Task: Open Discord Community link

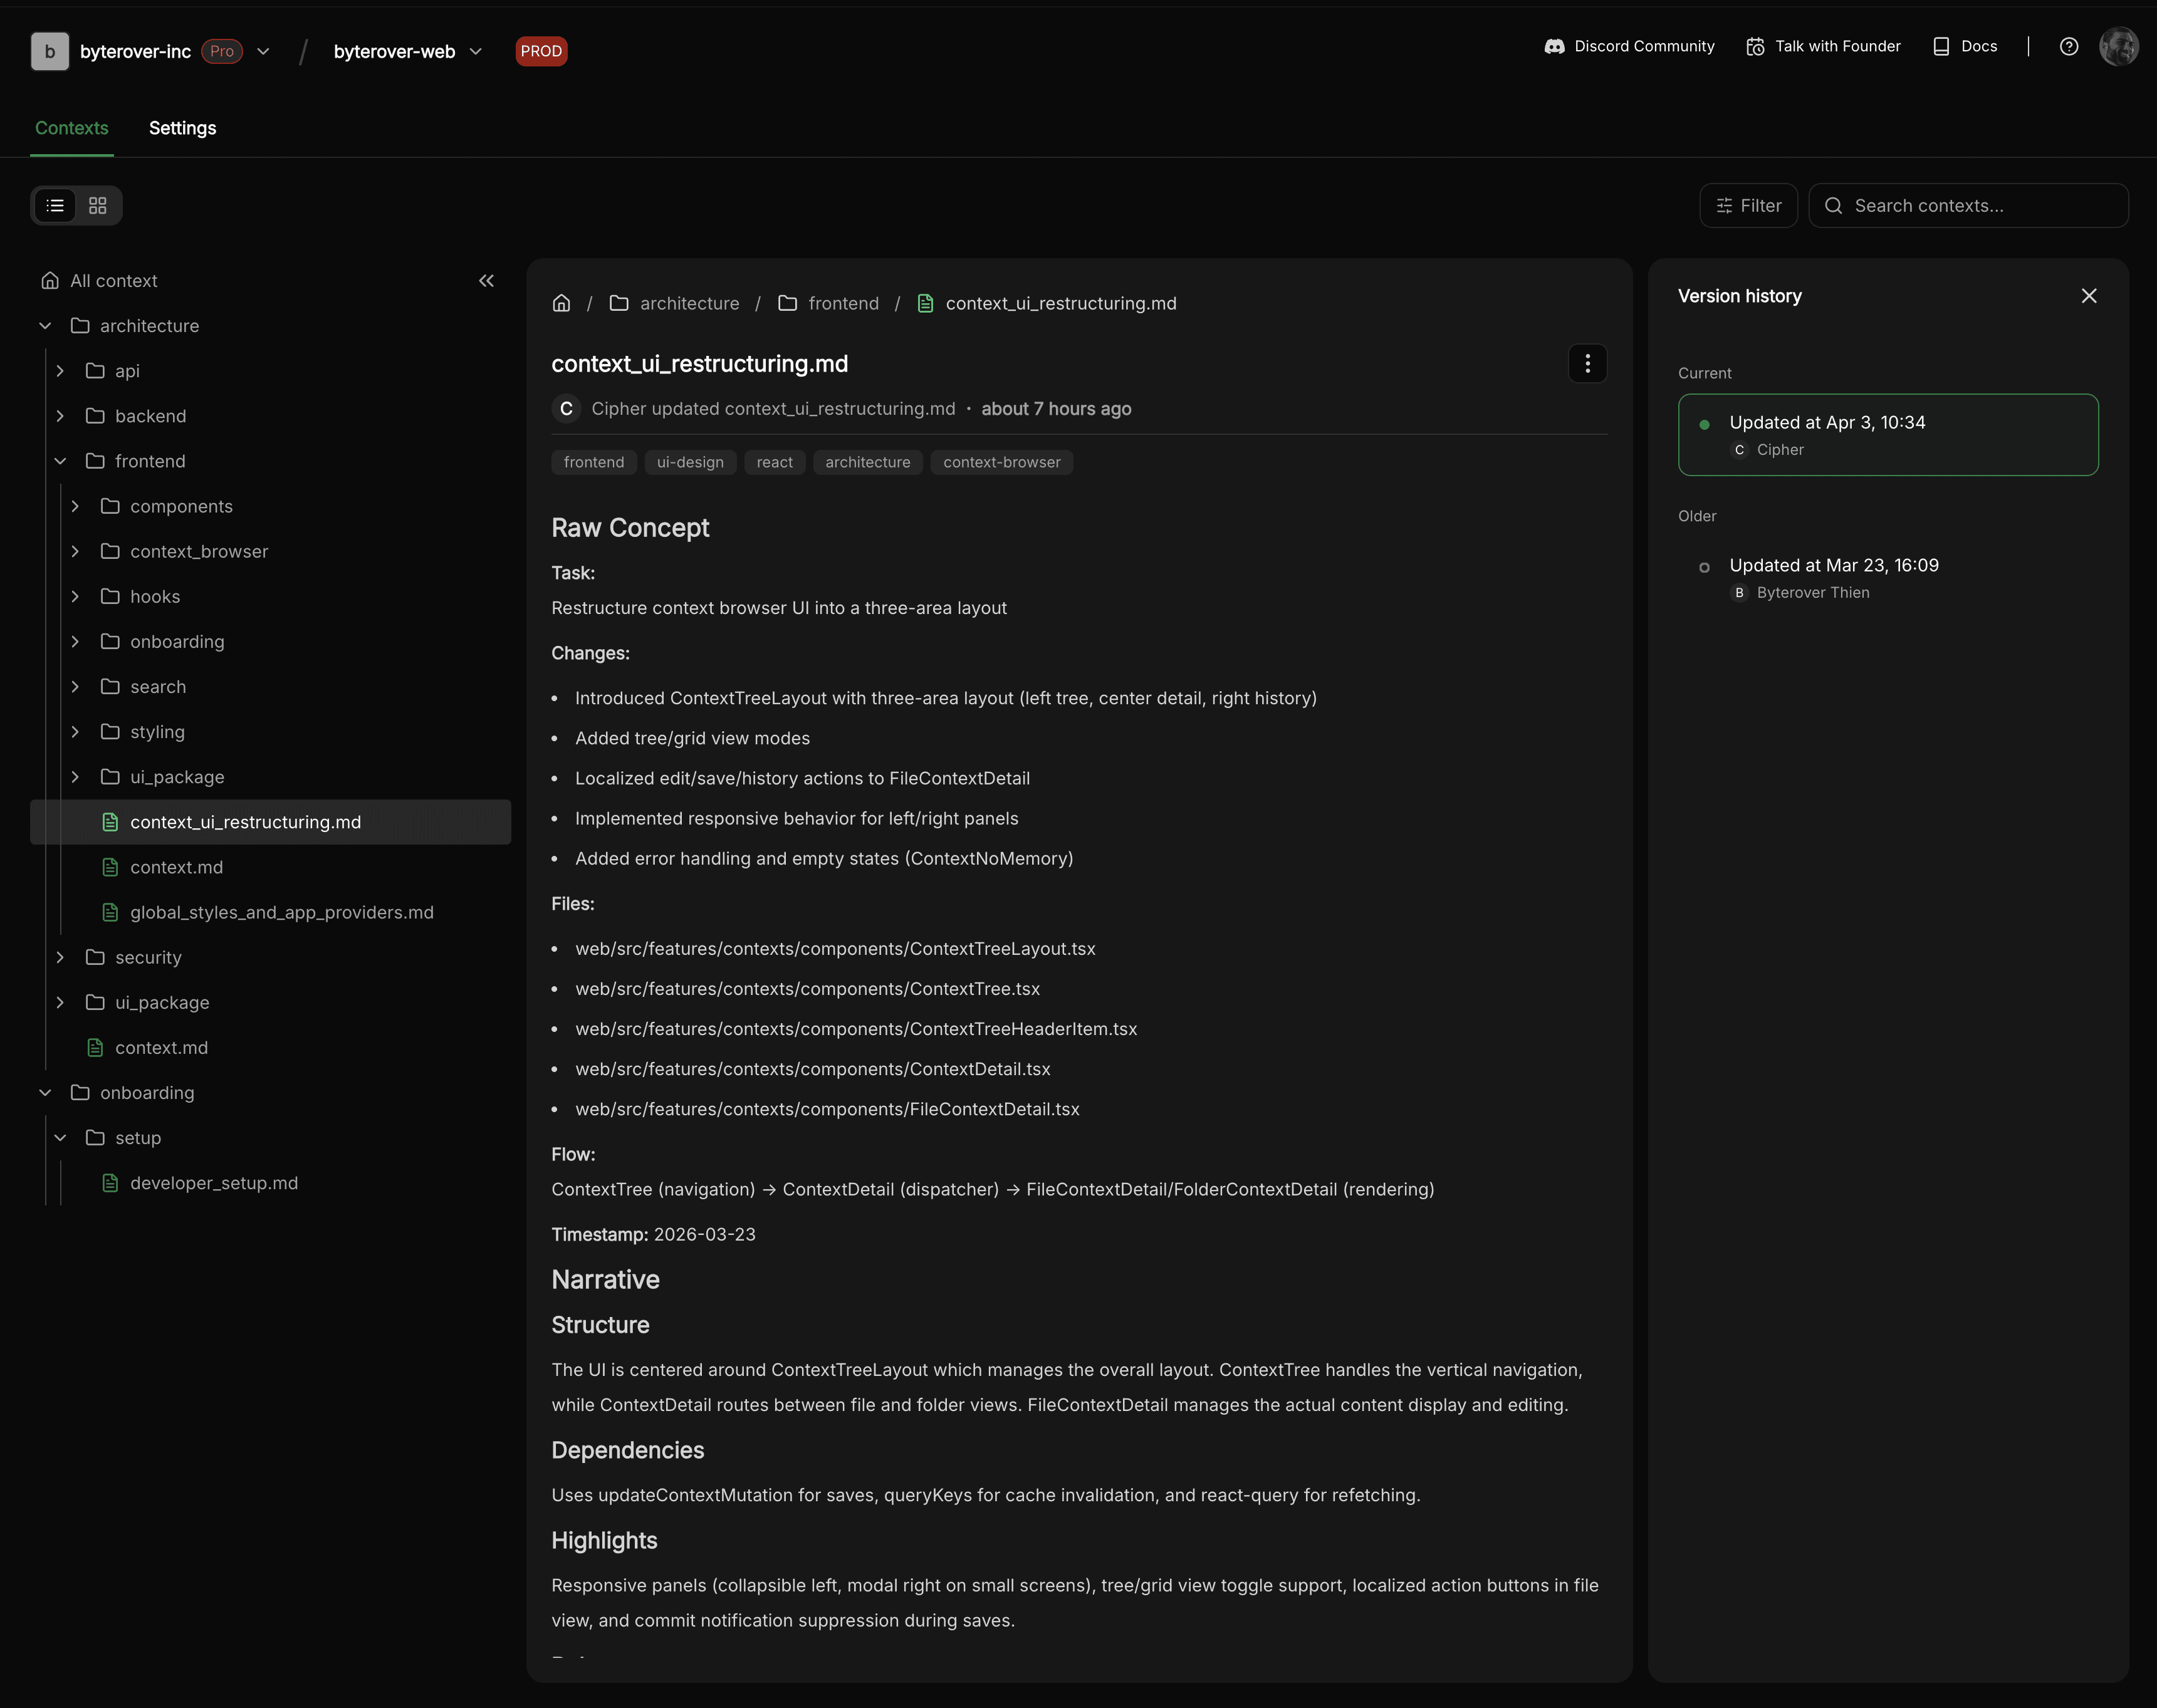Action: (1629, 46)
